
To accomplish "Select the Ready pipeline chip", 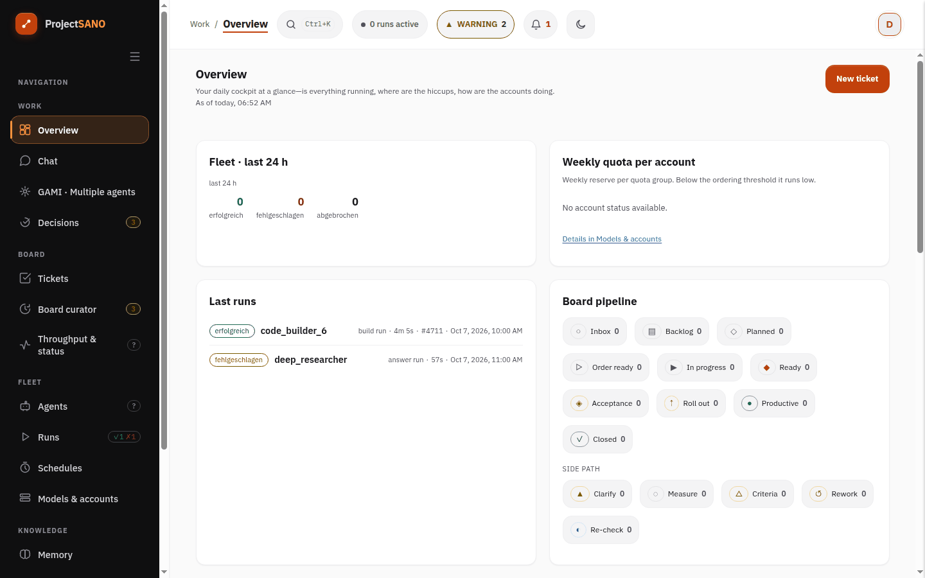I will click(x=784, y=367).
